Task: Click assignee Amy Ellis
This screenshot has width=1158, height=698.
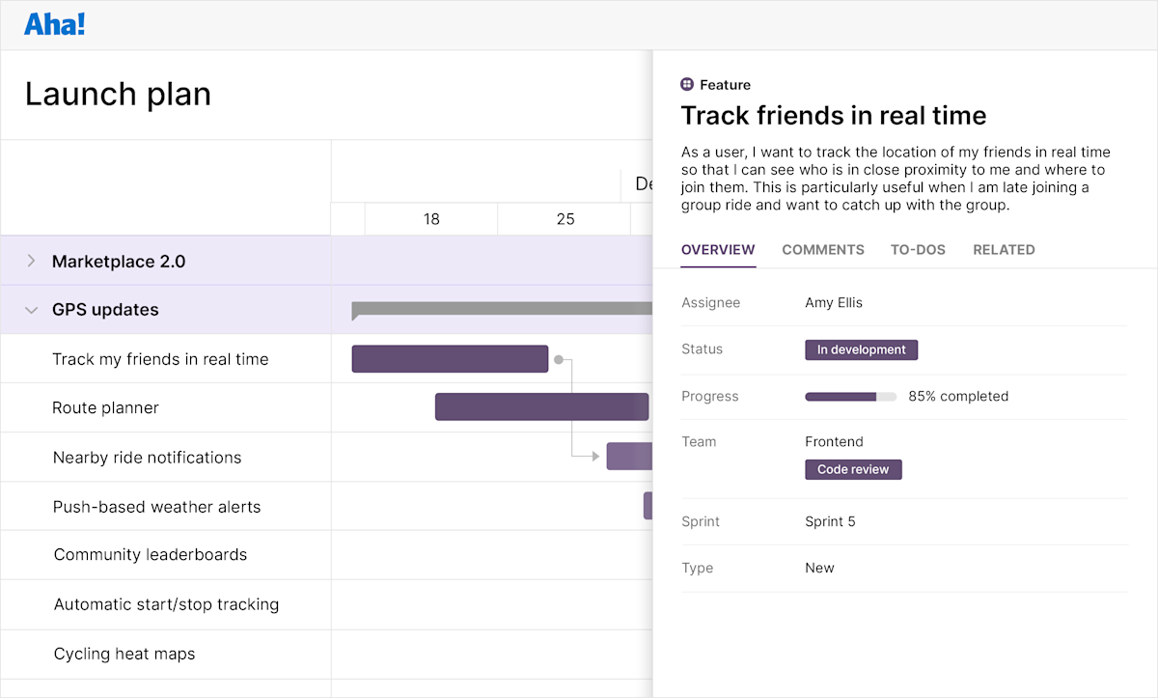Action: 833,302
